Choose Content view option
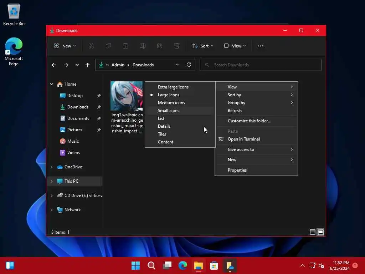The width and height of the screenshot is (365, 274). pos(180,142)
